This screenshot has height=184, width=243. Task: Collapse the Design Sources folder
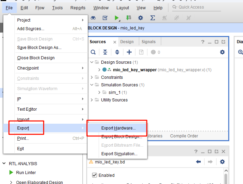click(x=92, y=62)
